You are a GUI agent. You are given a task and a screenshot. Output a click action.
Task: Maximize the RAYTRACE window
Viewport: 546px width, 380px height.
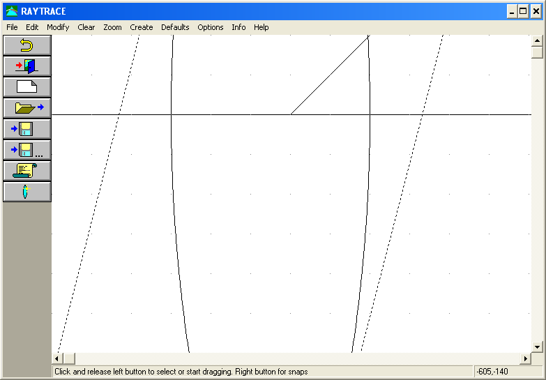pyautogui.click(x=523, y=11)
